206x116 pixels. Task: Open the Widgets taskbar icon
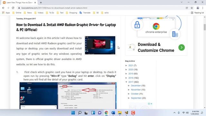pyautogui.click(x=93, y=113)
